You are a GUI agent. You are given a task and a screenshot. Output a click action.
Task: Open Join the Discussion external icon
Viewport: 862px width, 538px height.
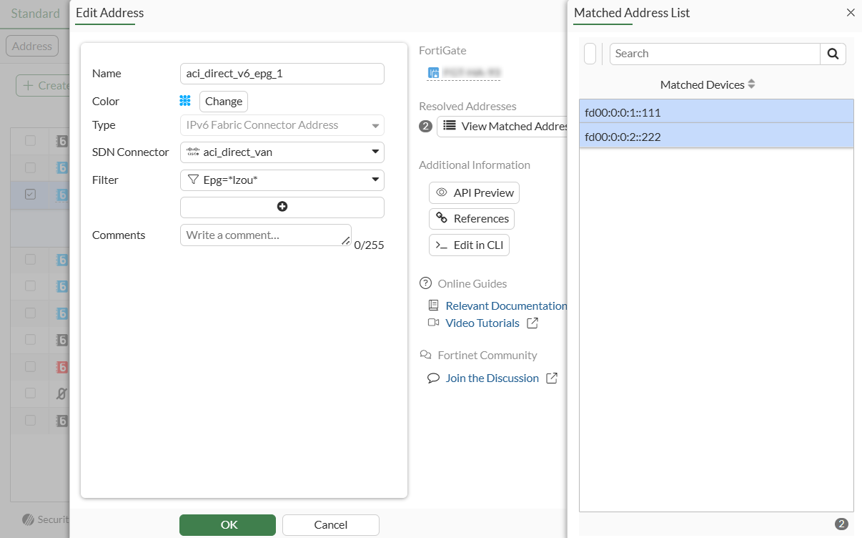coord(552,378)
